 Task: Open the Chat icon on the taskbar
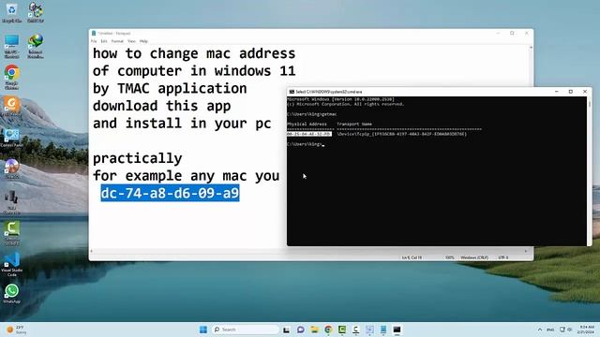300,330
